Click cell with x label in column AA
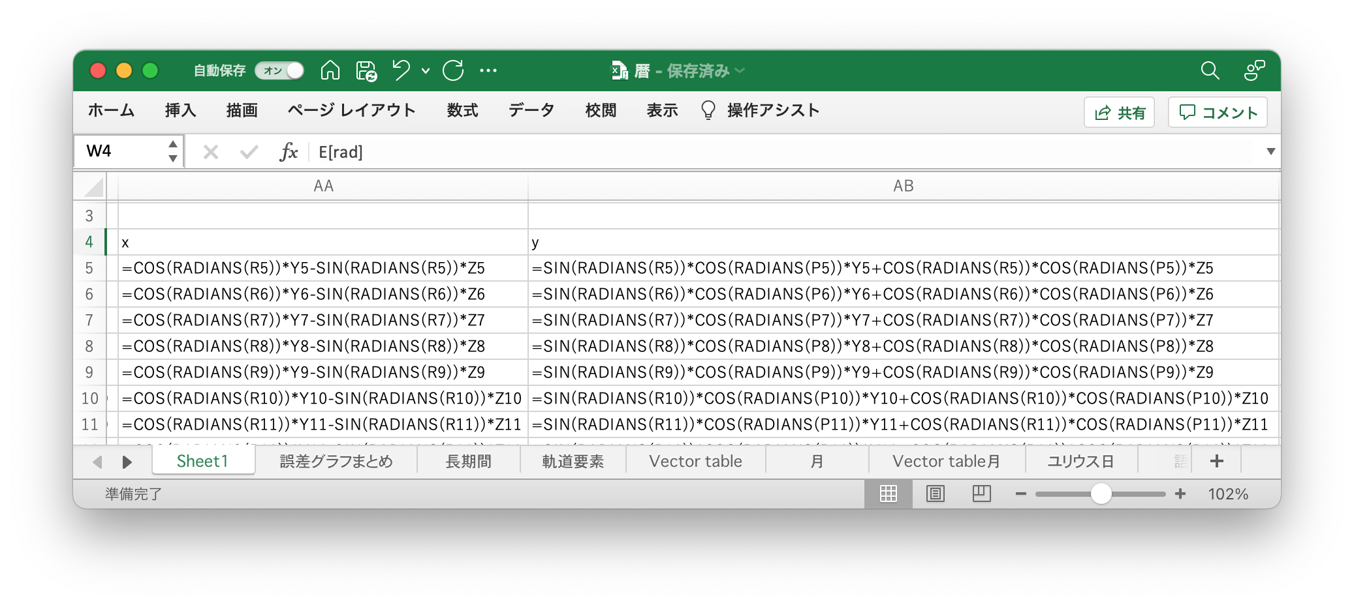 point(323,242)
